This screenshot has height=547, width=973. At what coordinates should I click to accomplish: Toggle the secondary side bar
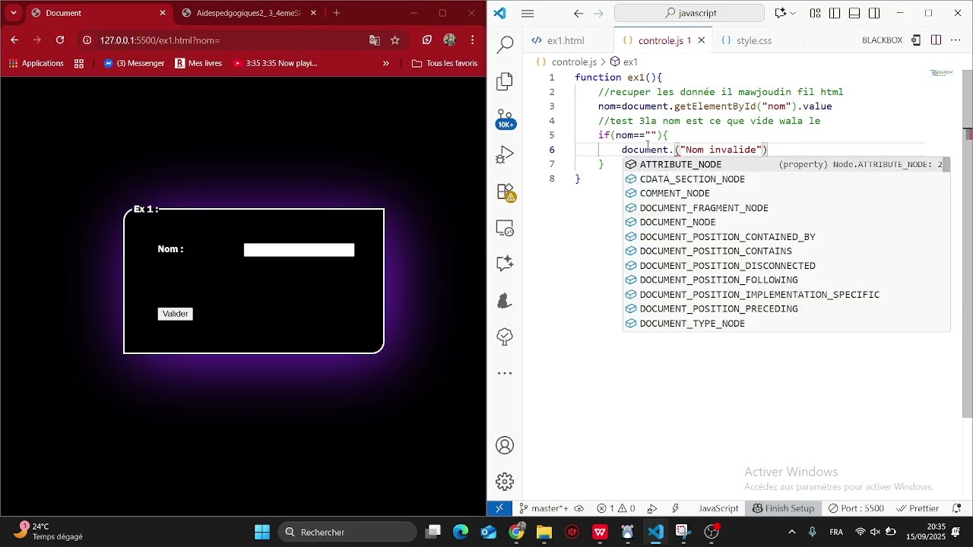point(875,13)
